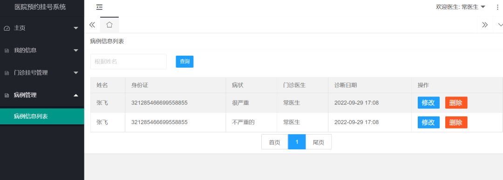Click the 门诊医生 column header
This screenshot has height=180, width=503.
[294, 85]
